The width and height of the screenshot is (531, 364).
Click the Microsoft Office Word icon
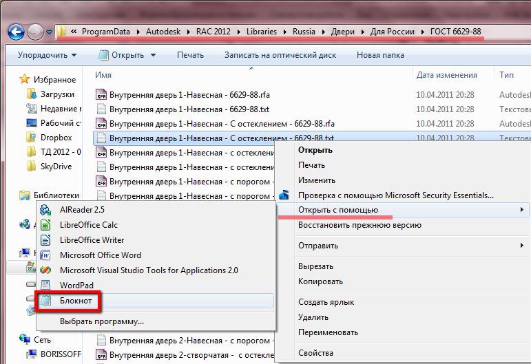45,255
